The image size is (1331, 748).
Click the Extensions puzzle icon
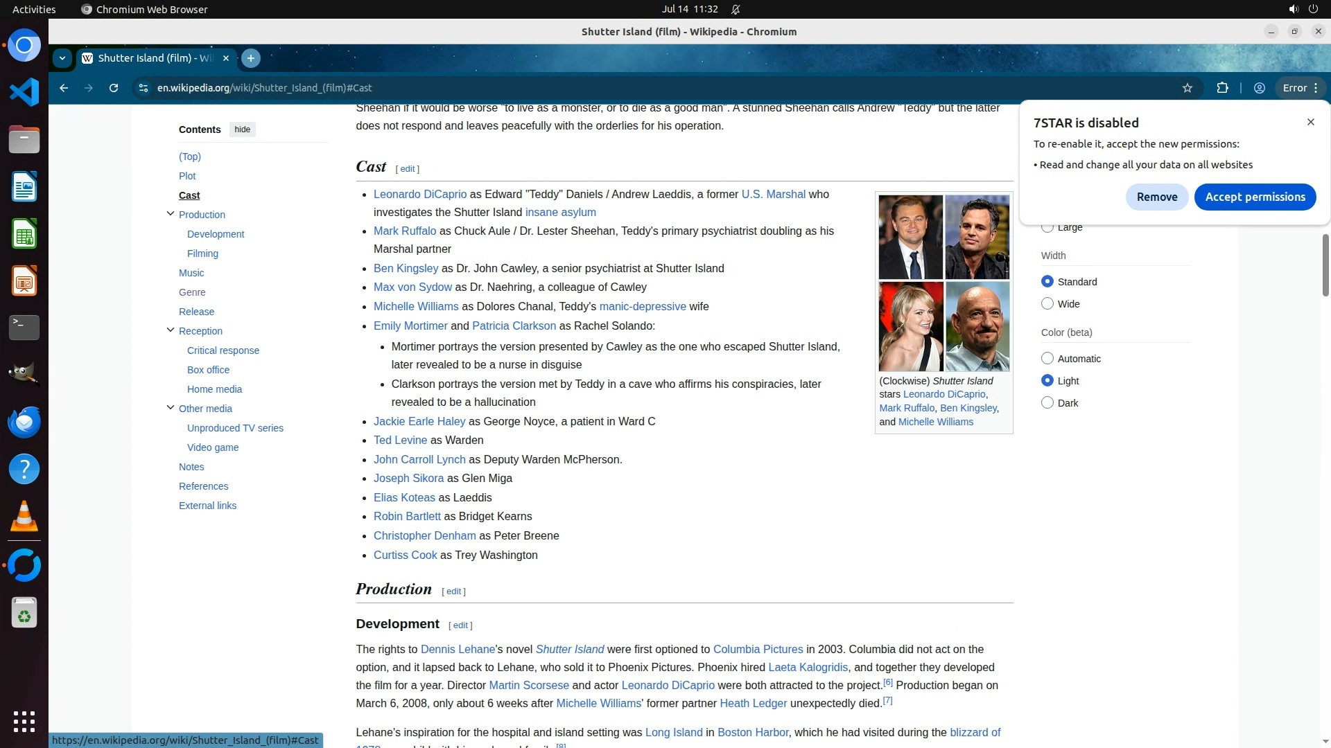pyautogui.click(x=1222, y=88)
